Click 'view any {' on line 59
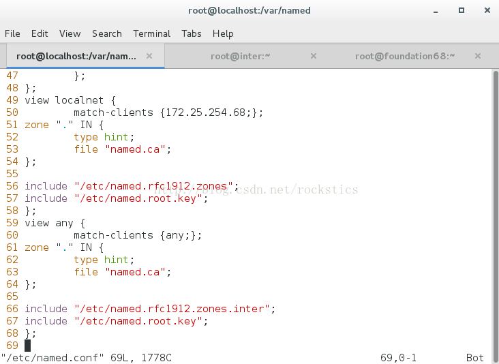The image size is (499, 364). coord(55,223)
